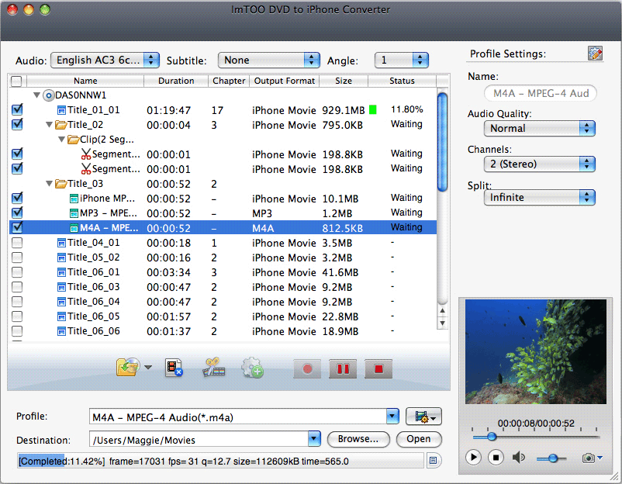Sort by the Duration column header
622x484 pixels.
tap(176, 81)
